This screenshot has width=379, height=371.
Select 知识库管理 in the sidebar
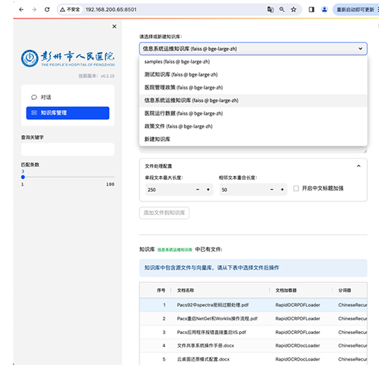[67, 113]
